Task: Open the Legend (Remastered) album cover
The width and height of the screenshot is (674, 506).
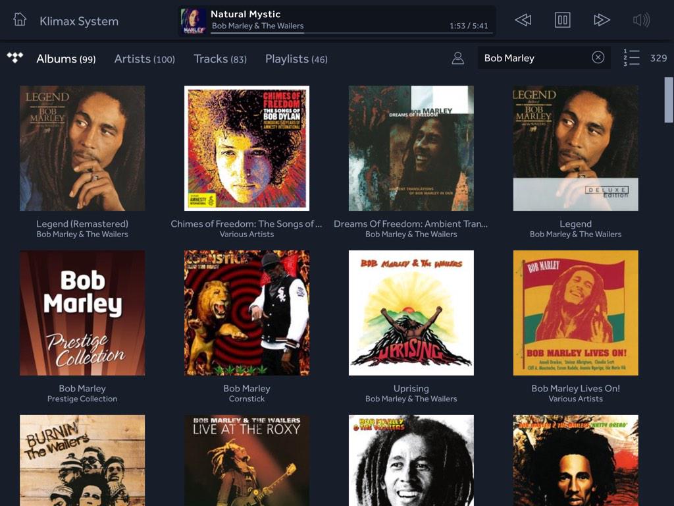Action: tap(82, 148)
